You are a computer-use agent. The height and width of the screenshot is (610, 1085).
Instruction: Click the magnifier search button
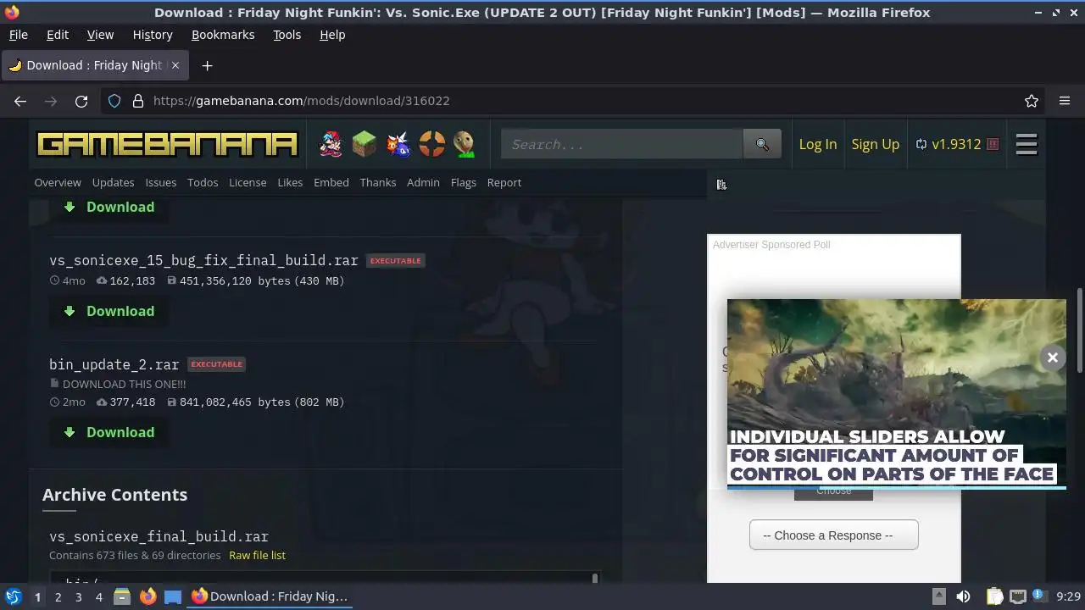[762, 144]
